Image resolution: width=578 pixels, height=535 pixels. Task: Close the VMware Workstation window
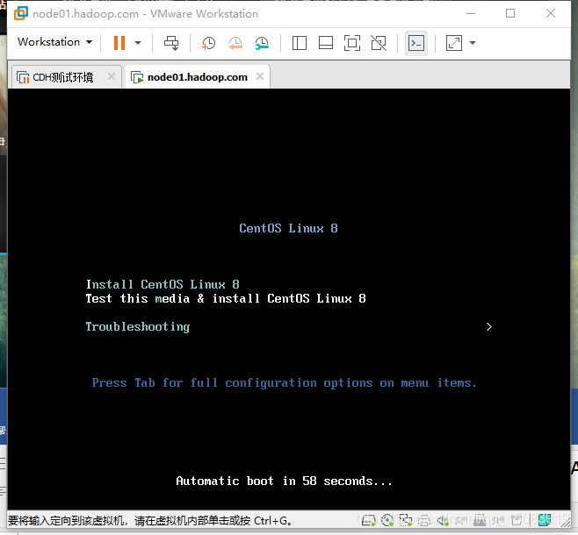(x=551, y=14)
